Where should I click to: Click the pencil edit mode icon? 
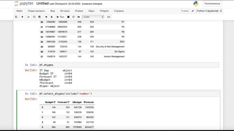193,11
